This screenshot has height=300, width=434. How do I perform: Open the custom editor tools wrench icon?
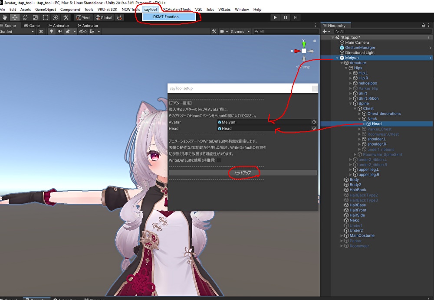pyautogui.click(x=66, y=17)
